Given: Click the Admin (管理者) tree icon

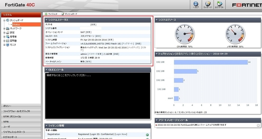Looking at the screenshot, I should coord(8,36).
